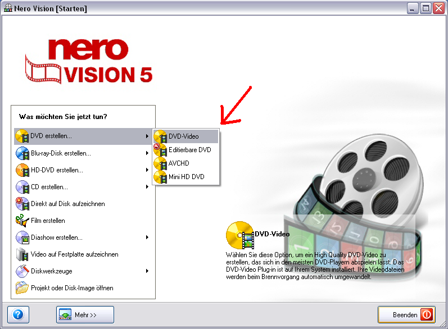Click the DVD erstellen disc icon
Viewport: 448px width, 329px height.
22,136
